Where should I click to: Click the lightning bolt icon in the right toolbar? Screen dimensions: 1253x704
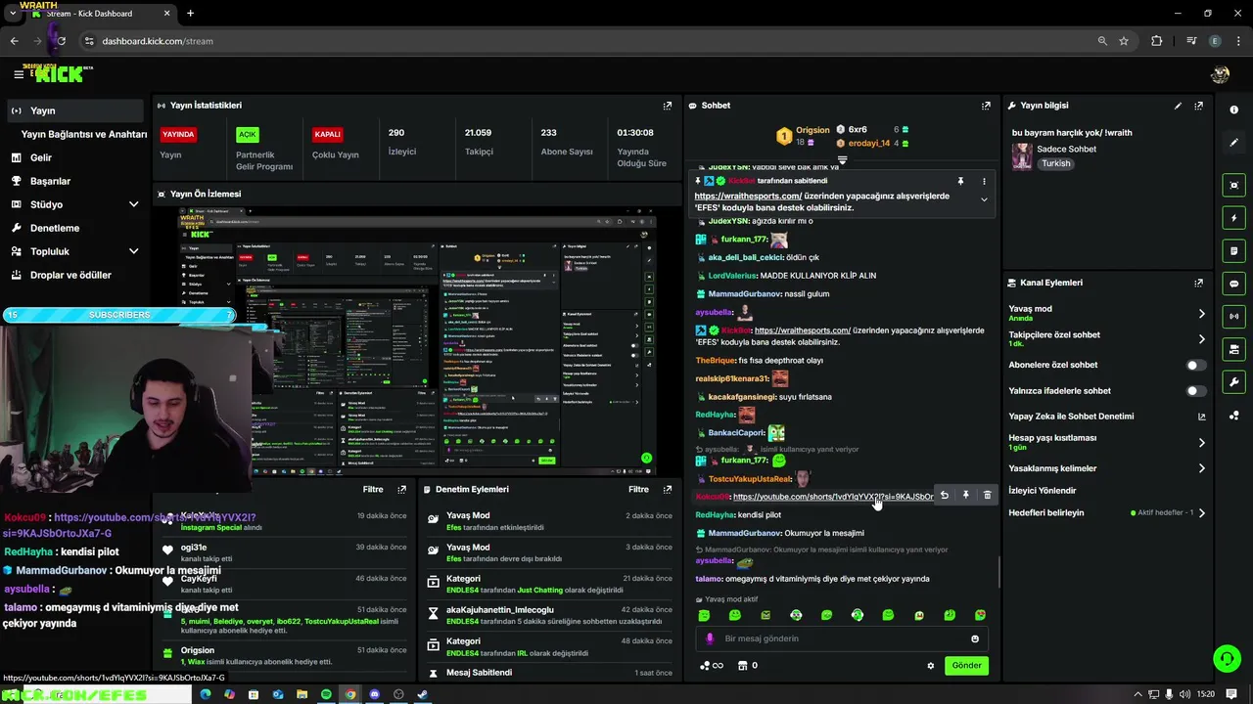[1233, 218]
